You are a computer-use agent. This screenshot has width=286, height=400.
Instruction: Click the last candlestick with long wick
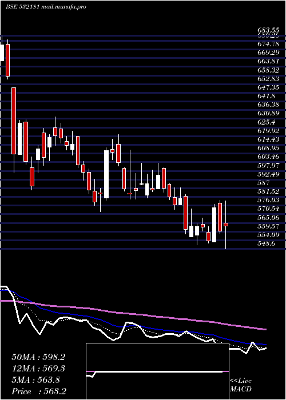click(226, 225)
